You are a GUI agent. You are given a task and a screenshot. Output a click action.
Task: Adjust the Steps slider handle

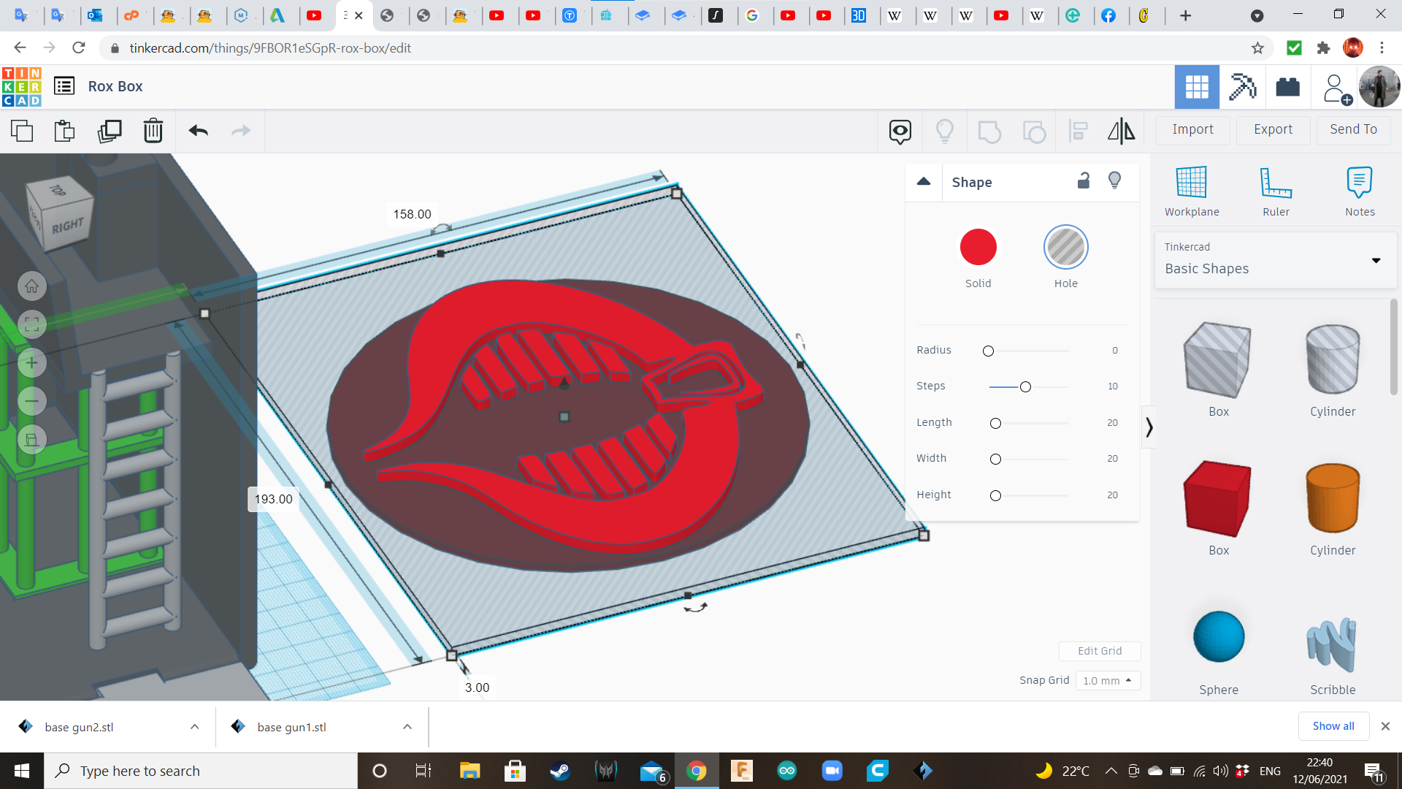click(1025, 386)
